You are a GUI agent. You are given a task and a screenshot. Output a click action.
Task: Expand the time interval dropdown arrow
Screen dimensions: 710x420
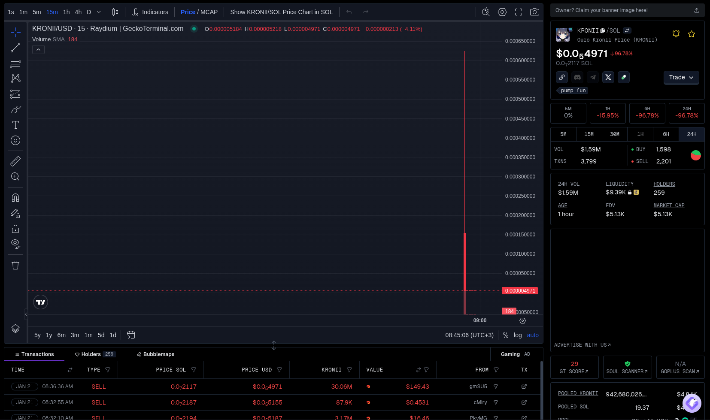coord(99,12)
